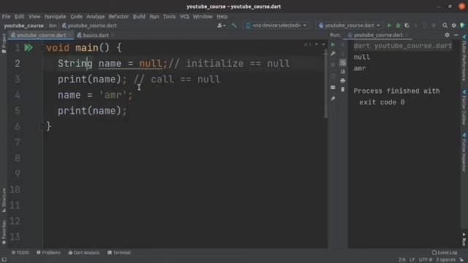Open Flutter Performance side panel
This screenshot has height=263, width=468.
(x=464, y=57)
